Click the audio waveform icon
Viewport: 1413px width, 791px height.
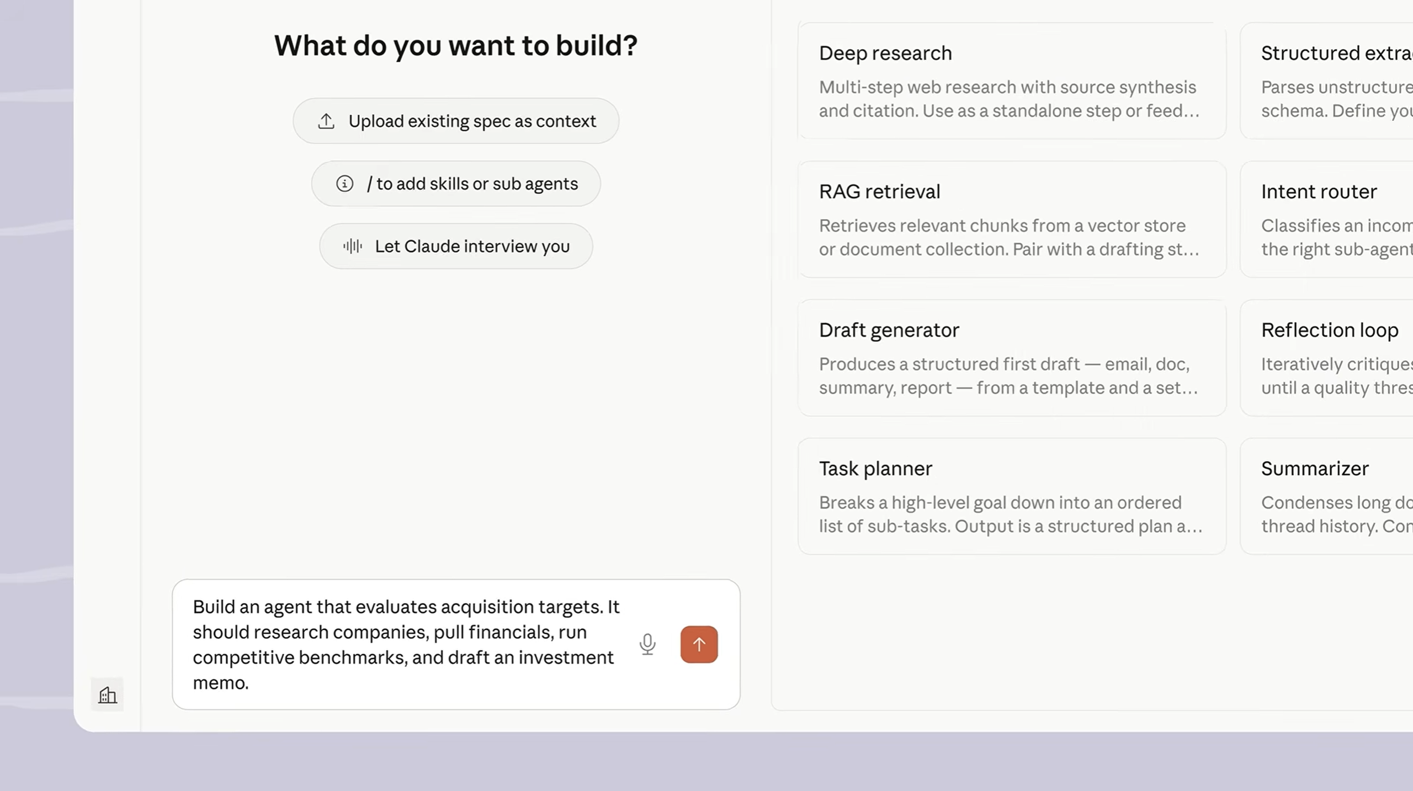point(352,246)
